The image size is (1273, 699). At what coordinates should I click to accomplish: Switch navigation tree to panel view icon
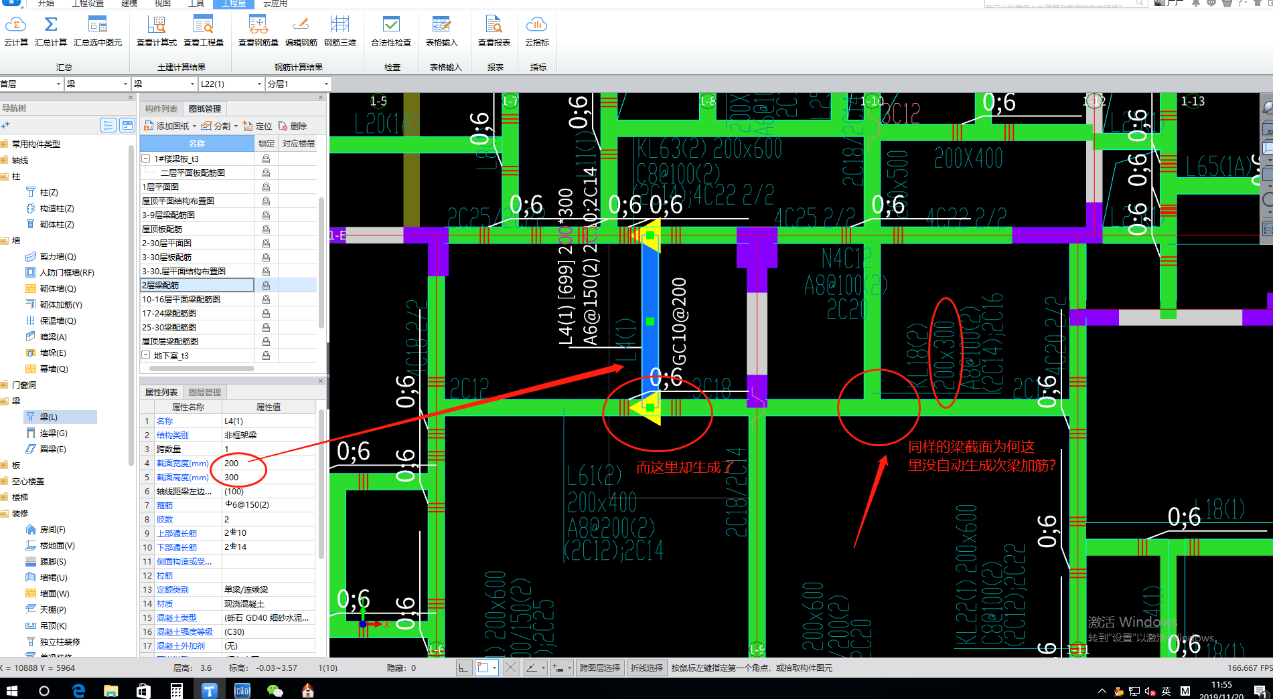tap(127, 125)
